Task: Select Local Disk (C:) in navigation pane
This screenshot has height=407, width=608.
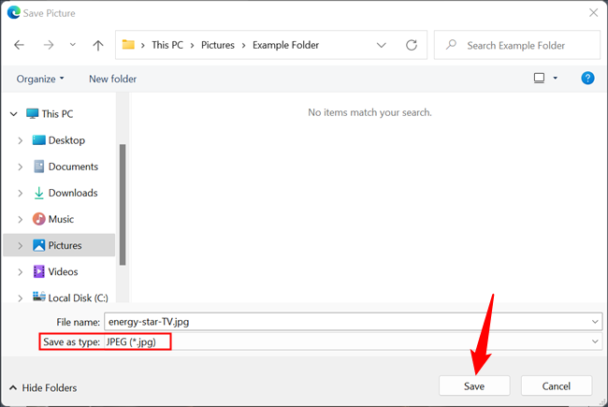Action: point(78,298)
